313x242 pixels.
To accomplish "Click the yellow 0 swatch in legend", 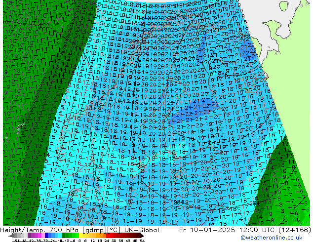I will coord(80,236).
